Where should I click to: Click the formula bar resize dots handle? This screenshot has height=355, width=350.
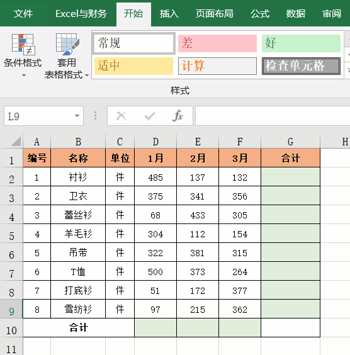(x=95, y=116)
